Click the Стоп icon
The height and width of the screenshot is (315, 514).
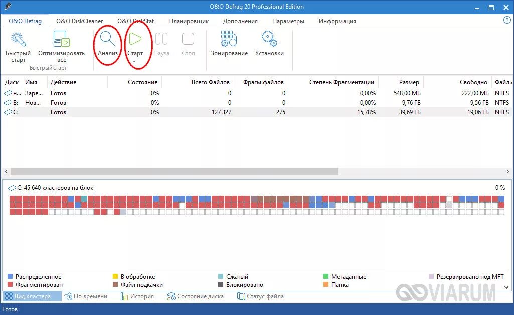[x=188, y=39]
